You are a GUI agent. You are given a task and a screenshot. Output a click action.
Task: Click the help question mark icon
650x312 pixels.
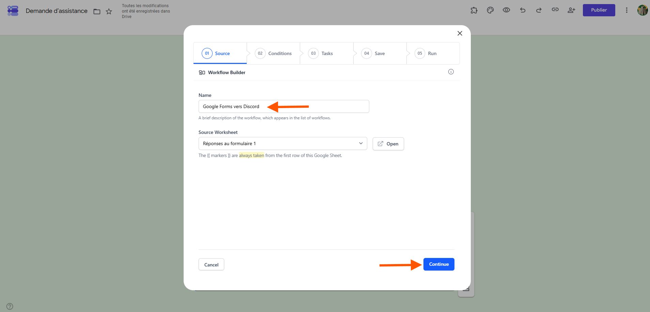point(10,306)
